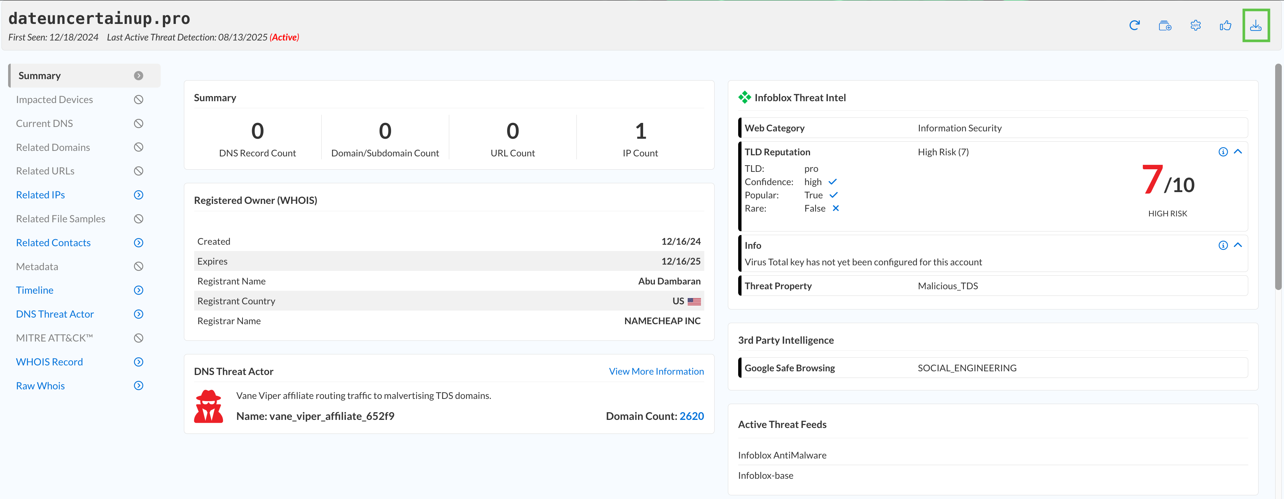Click the arrow icon beside Timeline
The height and width of the screenshot is (499, 1284).
click(139, 290)
